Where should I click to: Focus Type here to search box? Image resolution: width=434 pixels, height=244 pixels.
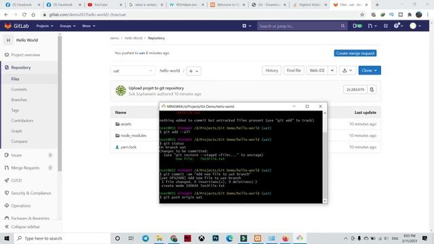[62, 238]
